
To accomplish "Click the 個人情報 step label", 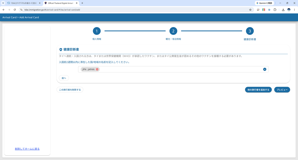I will [97, 39].
